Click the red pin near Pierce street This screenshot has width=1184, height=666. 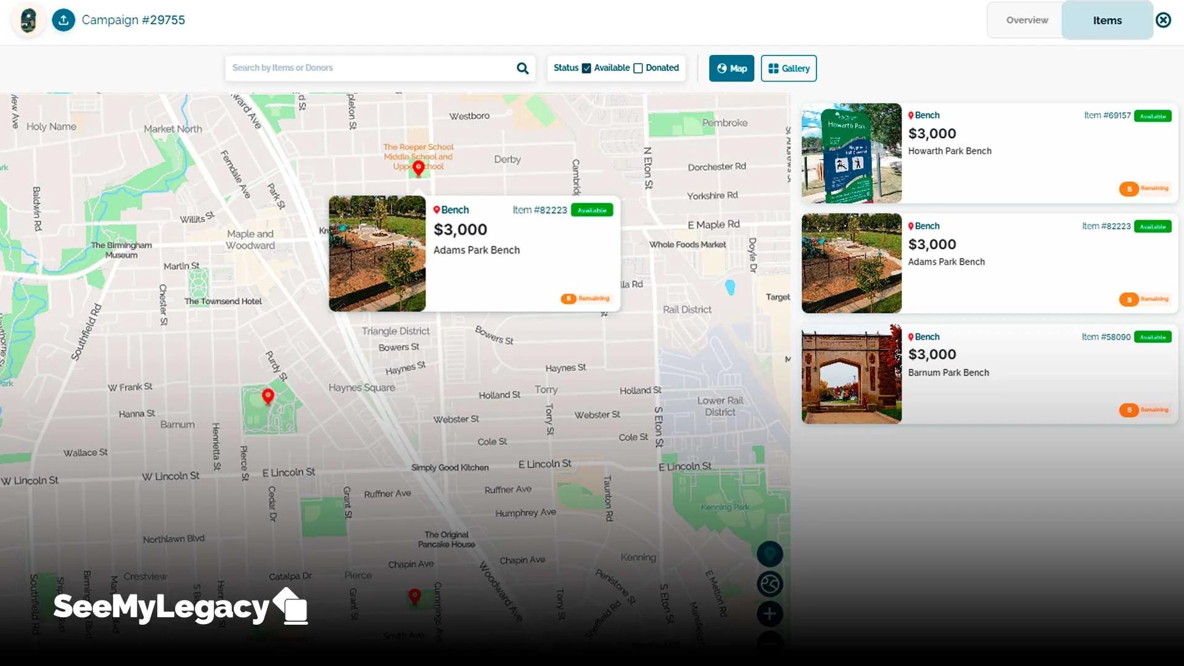pyautogui.click(x=414, y=596)
